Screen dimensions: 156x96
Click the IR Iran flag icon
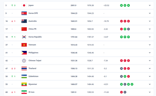(x=24, y=92)
